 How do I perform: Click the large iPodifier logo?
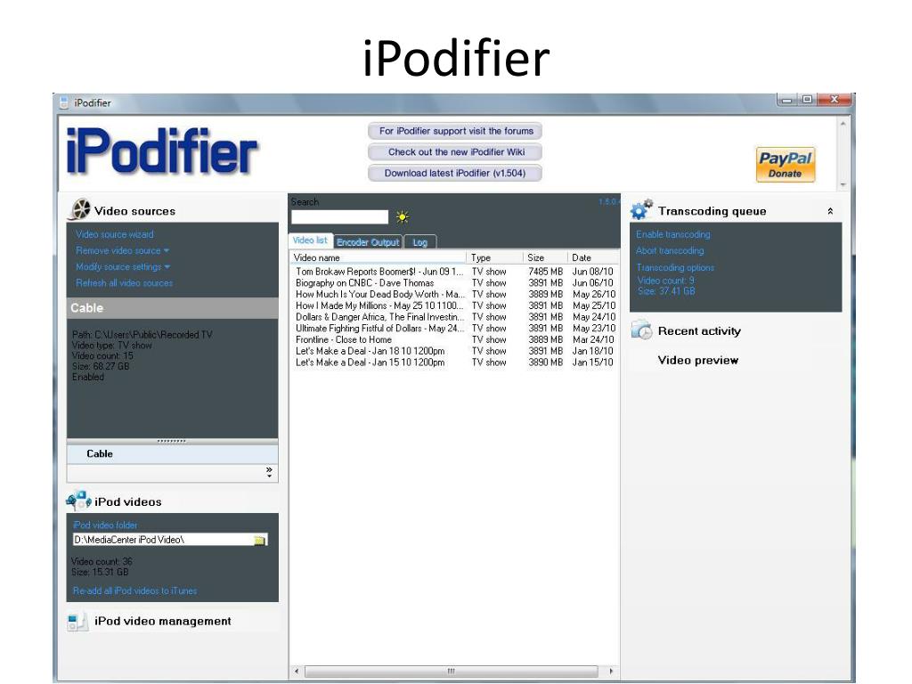pyautogui.click(x=162, y=151)
